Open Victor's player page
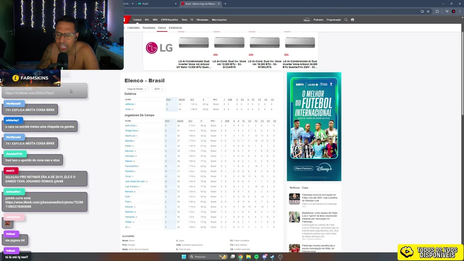The height and width of the screenshot is (261, 464). (x=128, y=109)
